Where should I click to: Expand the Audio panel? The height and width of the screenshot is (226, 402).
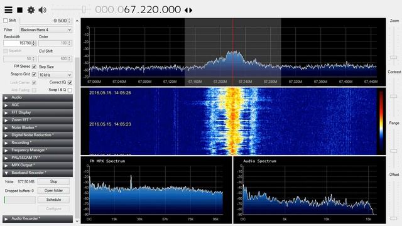[x=38, y=97]
